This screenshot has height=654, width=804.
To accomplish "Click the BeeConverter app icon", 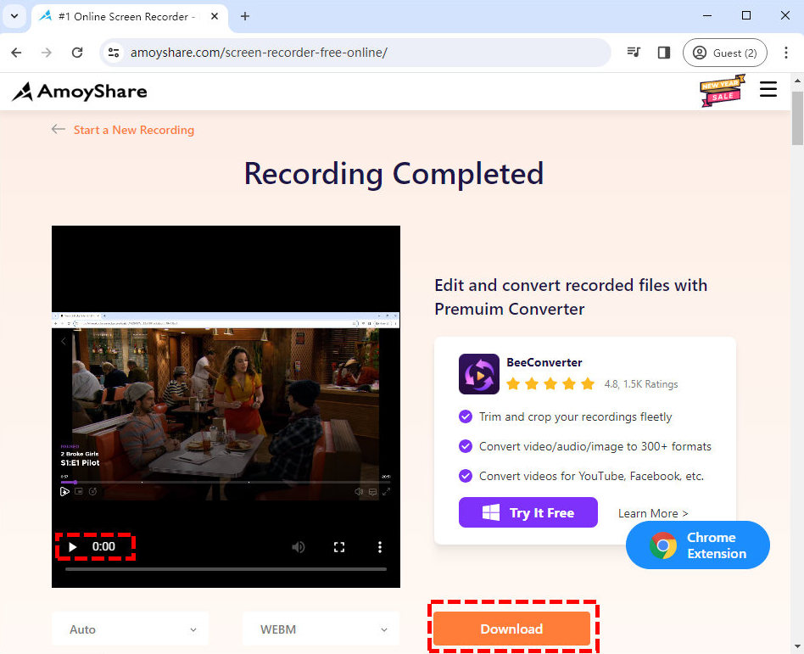I will tap(479, 374).
